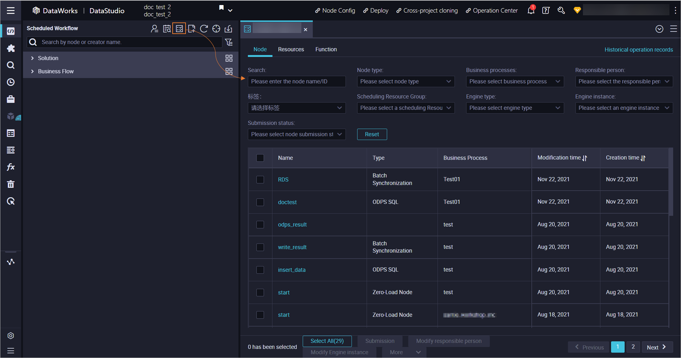Open the puzzle-piece components icon in sidebar
This screenshot has width=681, height=358.
[11, 48]
